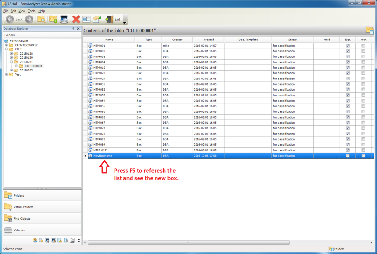377x254 pixels.
Task: Click the Exit door icon
Action: [109, 19]
